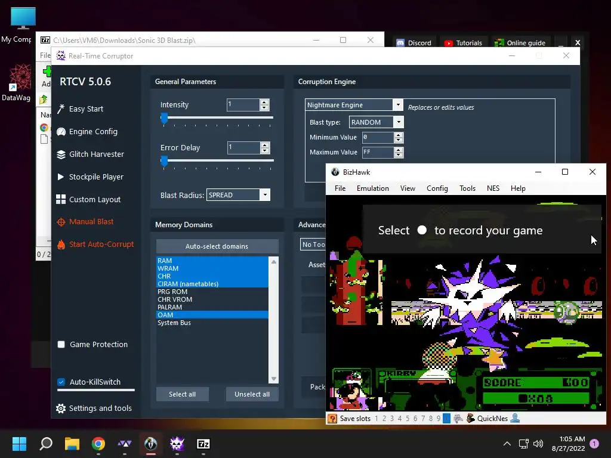The image size is (611, 458).
Task: Open BizHawk File menu
Action: tap(340, 188)
